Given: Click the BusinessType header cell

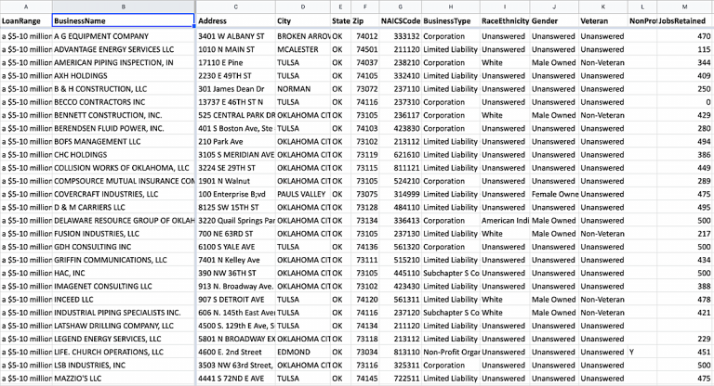Looking at the screenshot, I should click(450, 20).
